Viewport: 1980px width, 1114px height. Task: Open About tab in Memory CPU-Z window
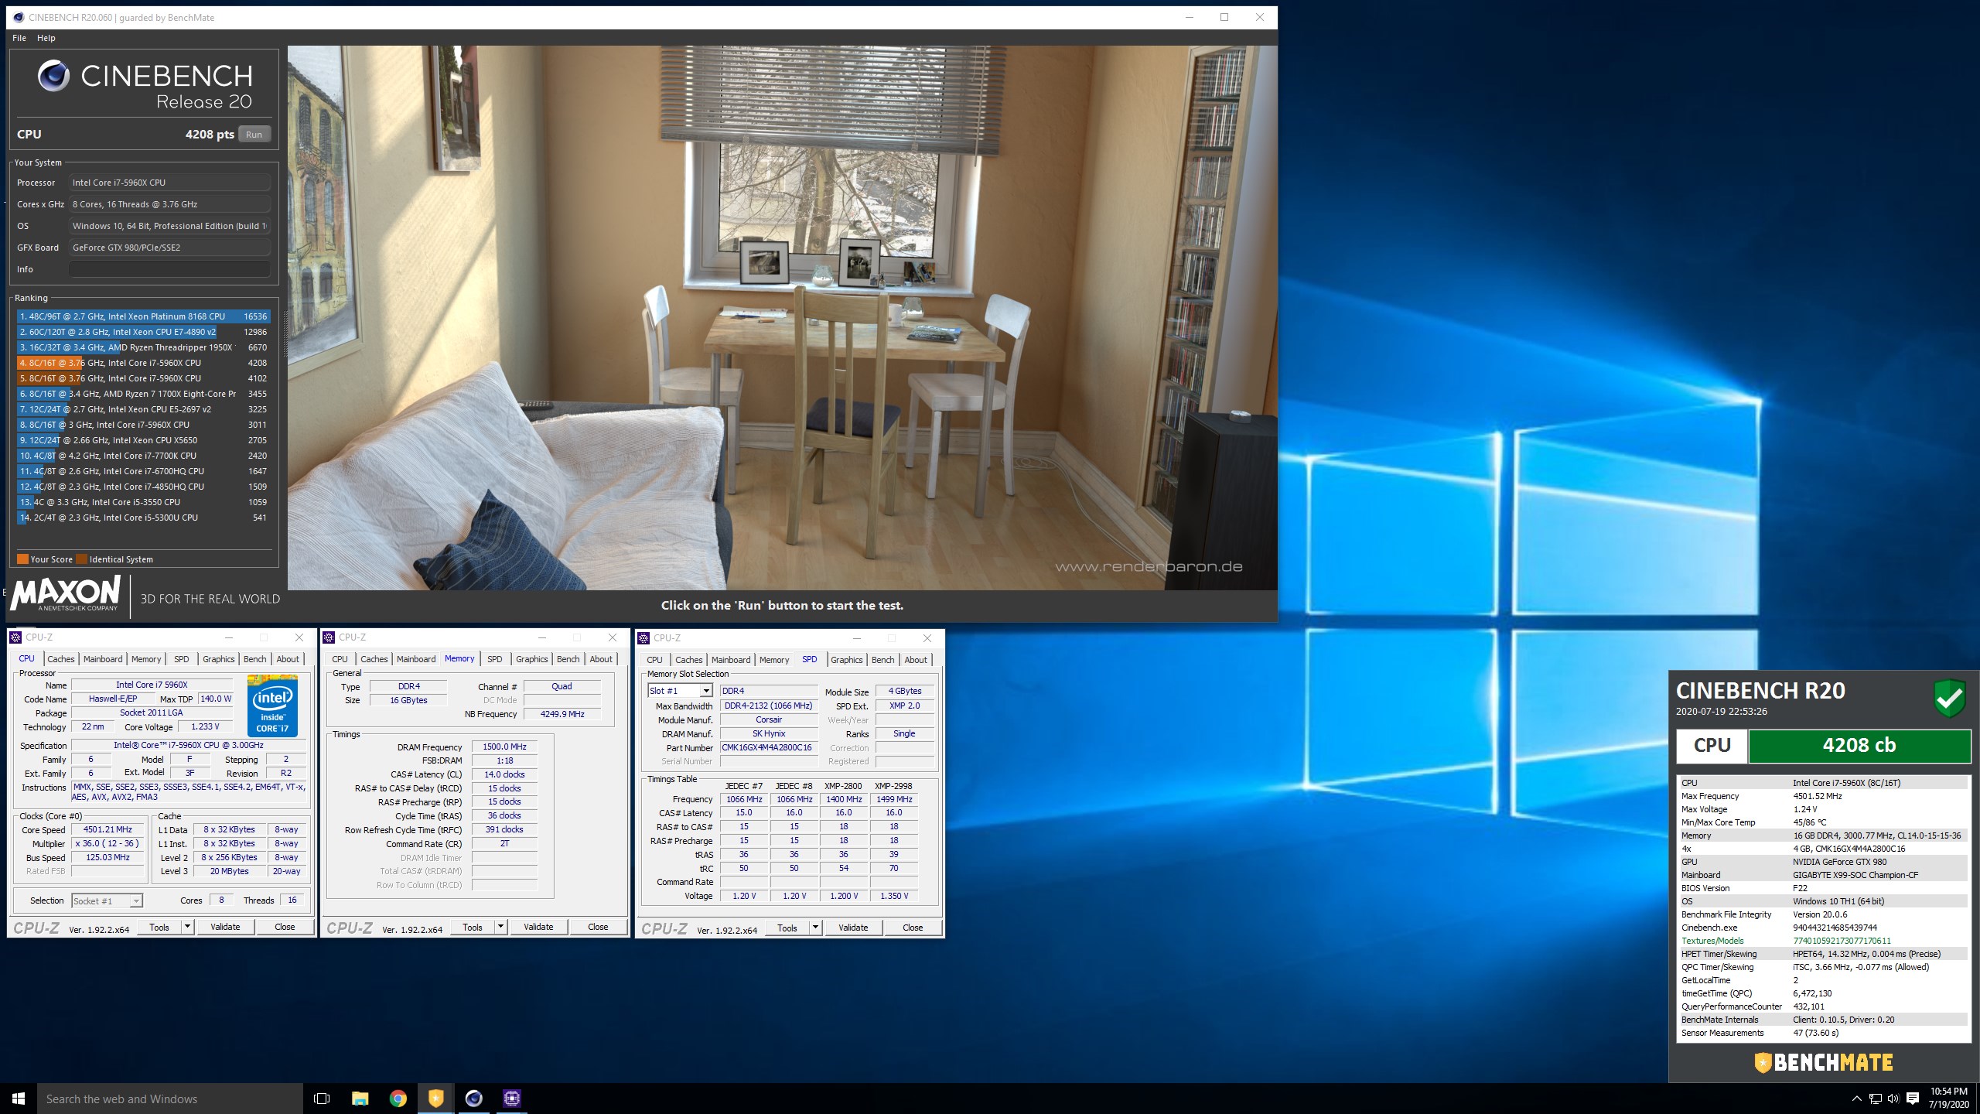[x=601, y=659]
